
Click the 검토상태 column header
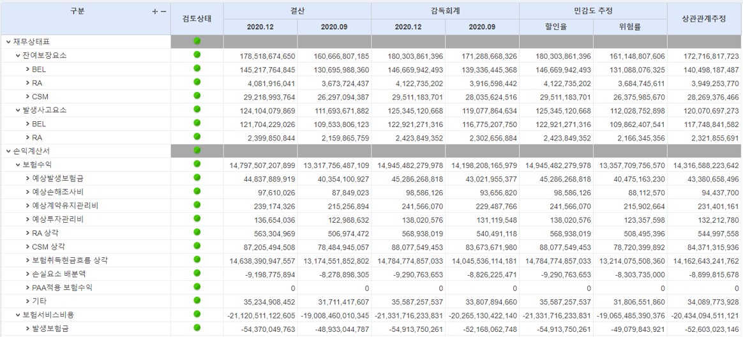tap(197, 19)
